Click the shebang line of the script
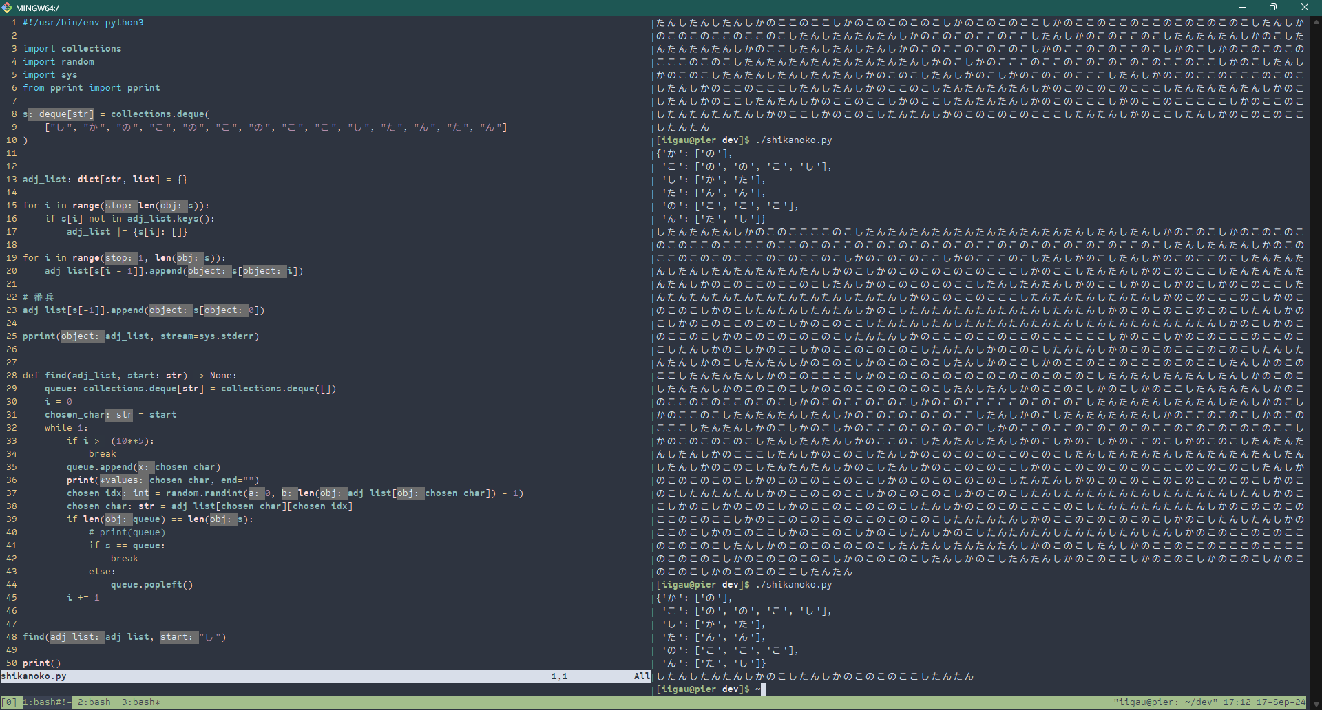This screenshot has height=710, width=1322. tap(83, 23)
